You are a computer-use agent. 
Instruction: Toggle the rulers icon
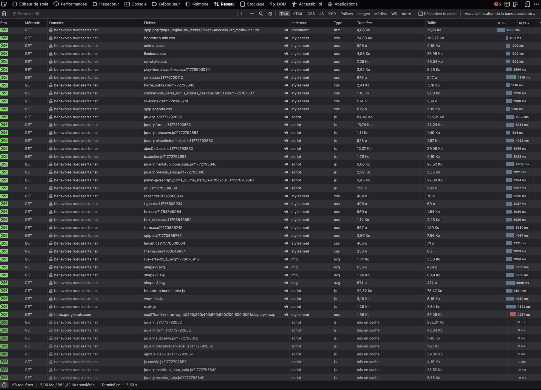tap(516, 4)
